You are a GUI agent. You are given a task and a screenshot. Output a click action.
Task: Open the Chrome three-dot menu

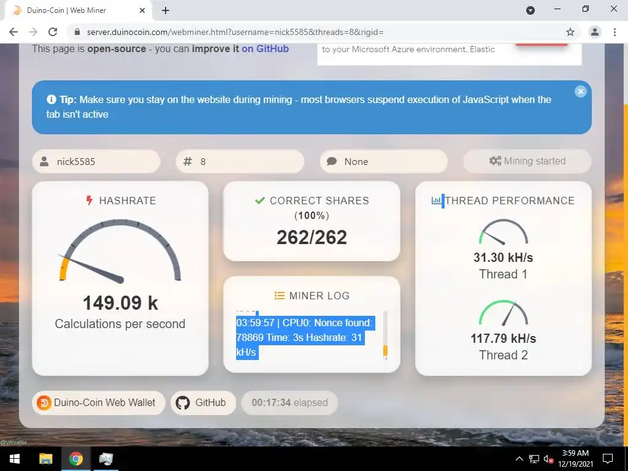[615, 32]
